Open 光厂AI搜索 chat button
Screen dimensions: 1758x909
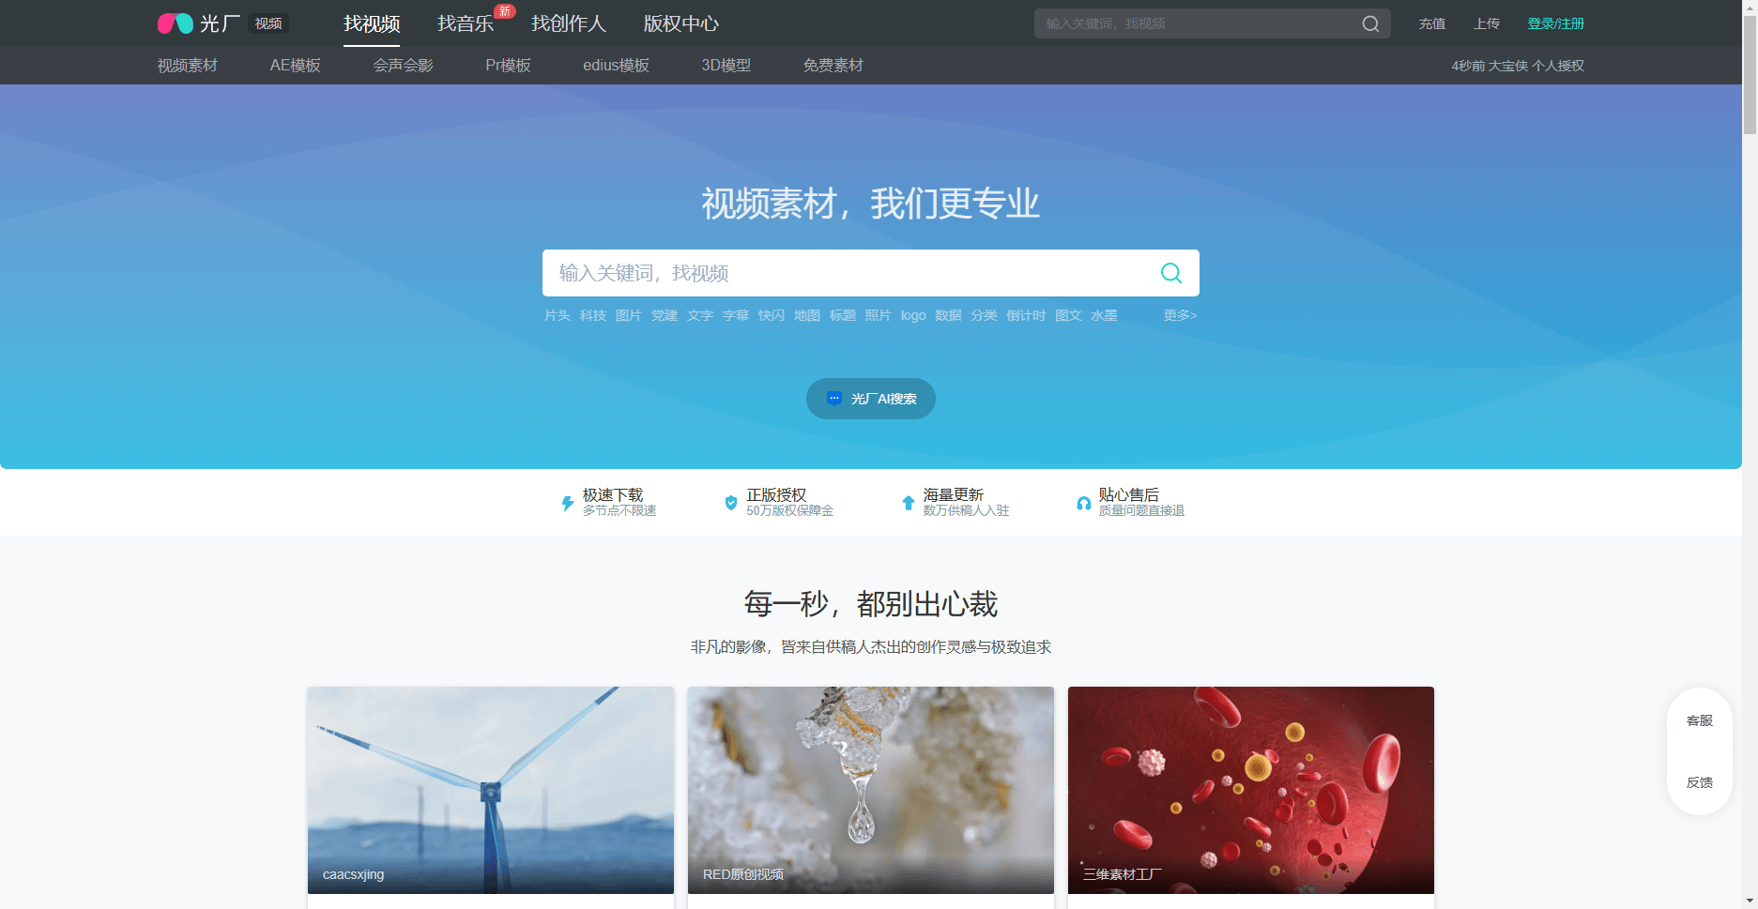click(870, 399)
